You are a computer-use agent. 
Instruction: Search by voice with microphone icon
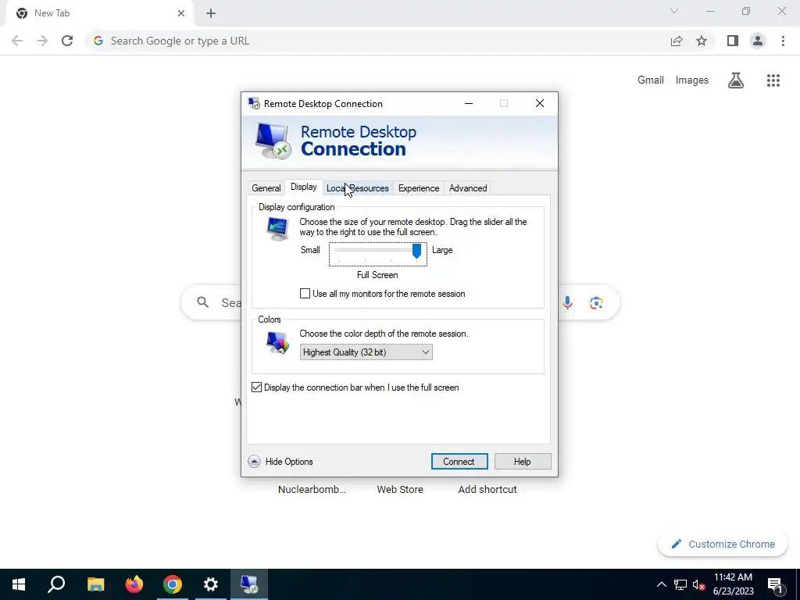[x=567, y=302]
